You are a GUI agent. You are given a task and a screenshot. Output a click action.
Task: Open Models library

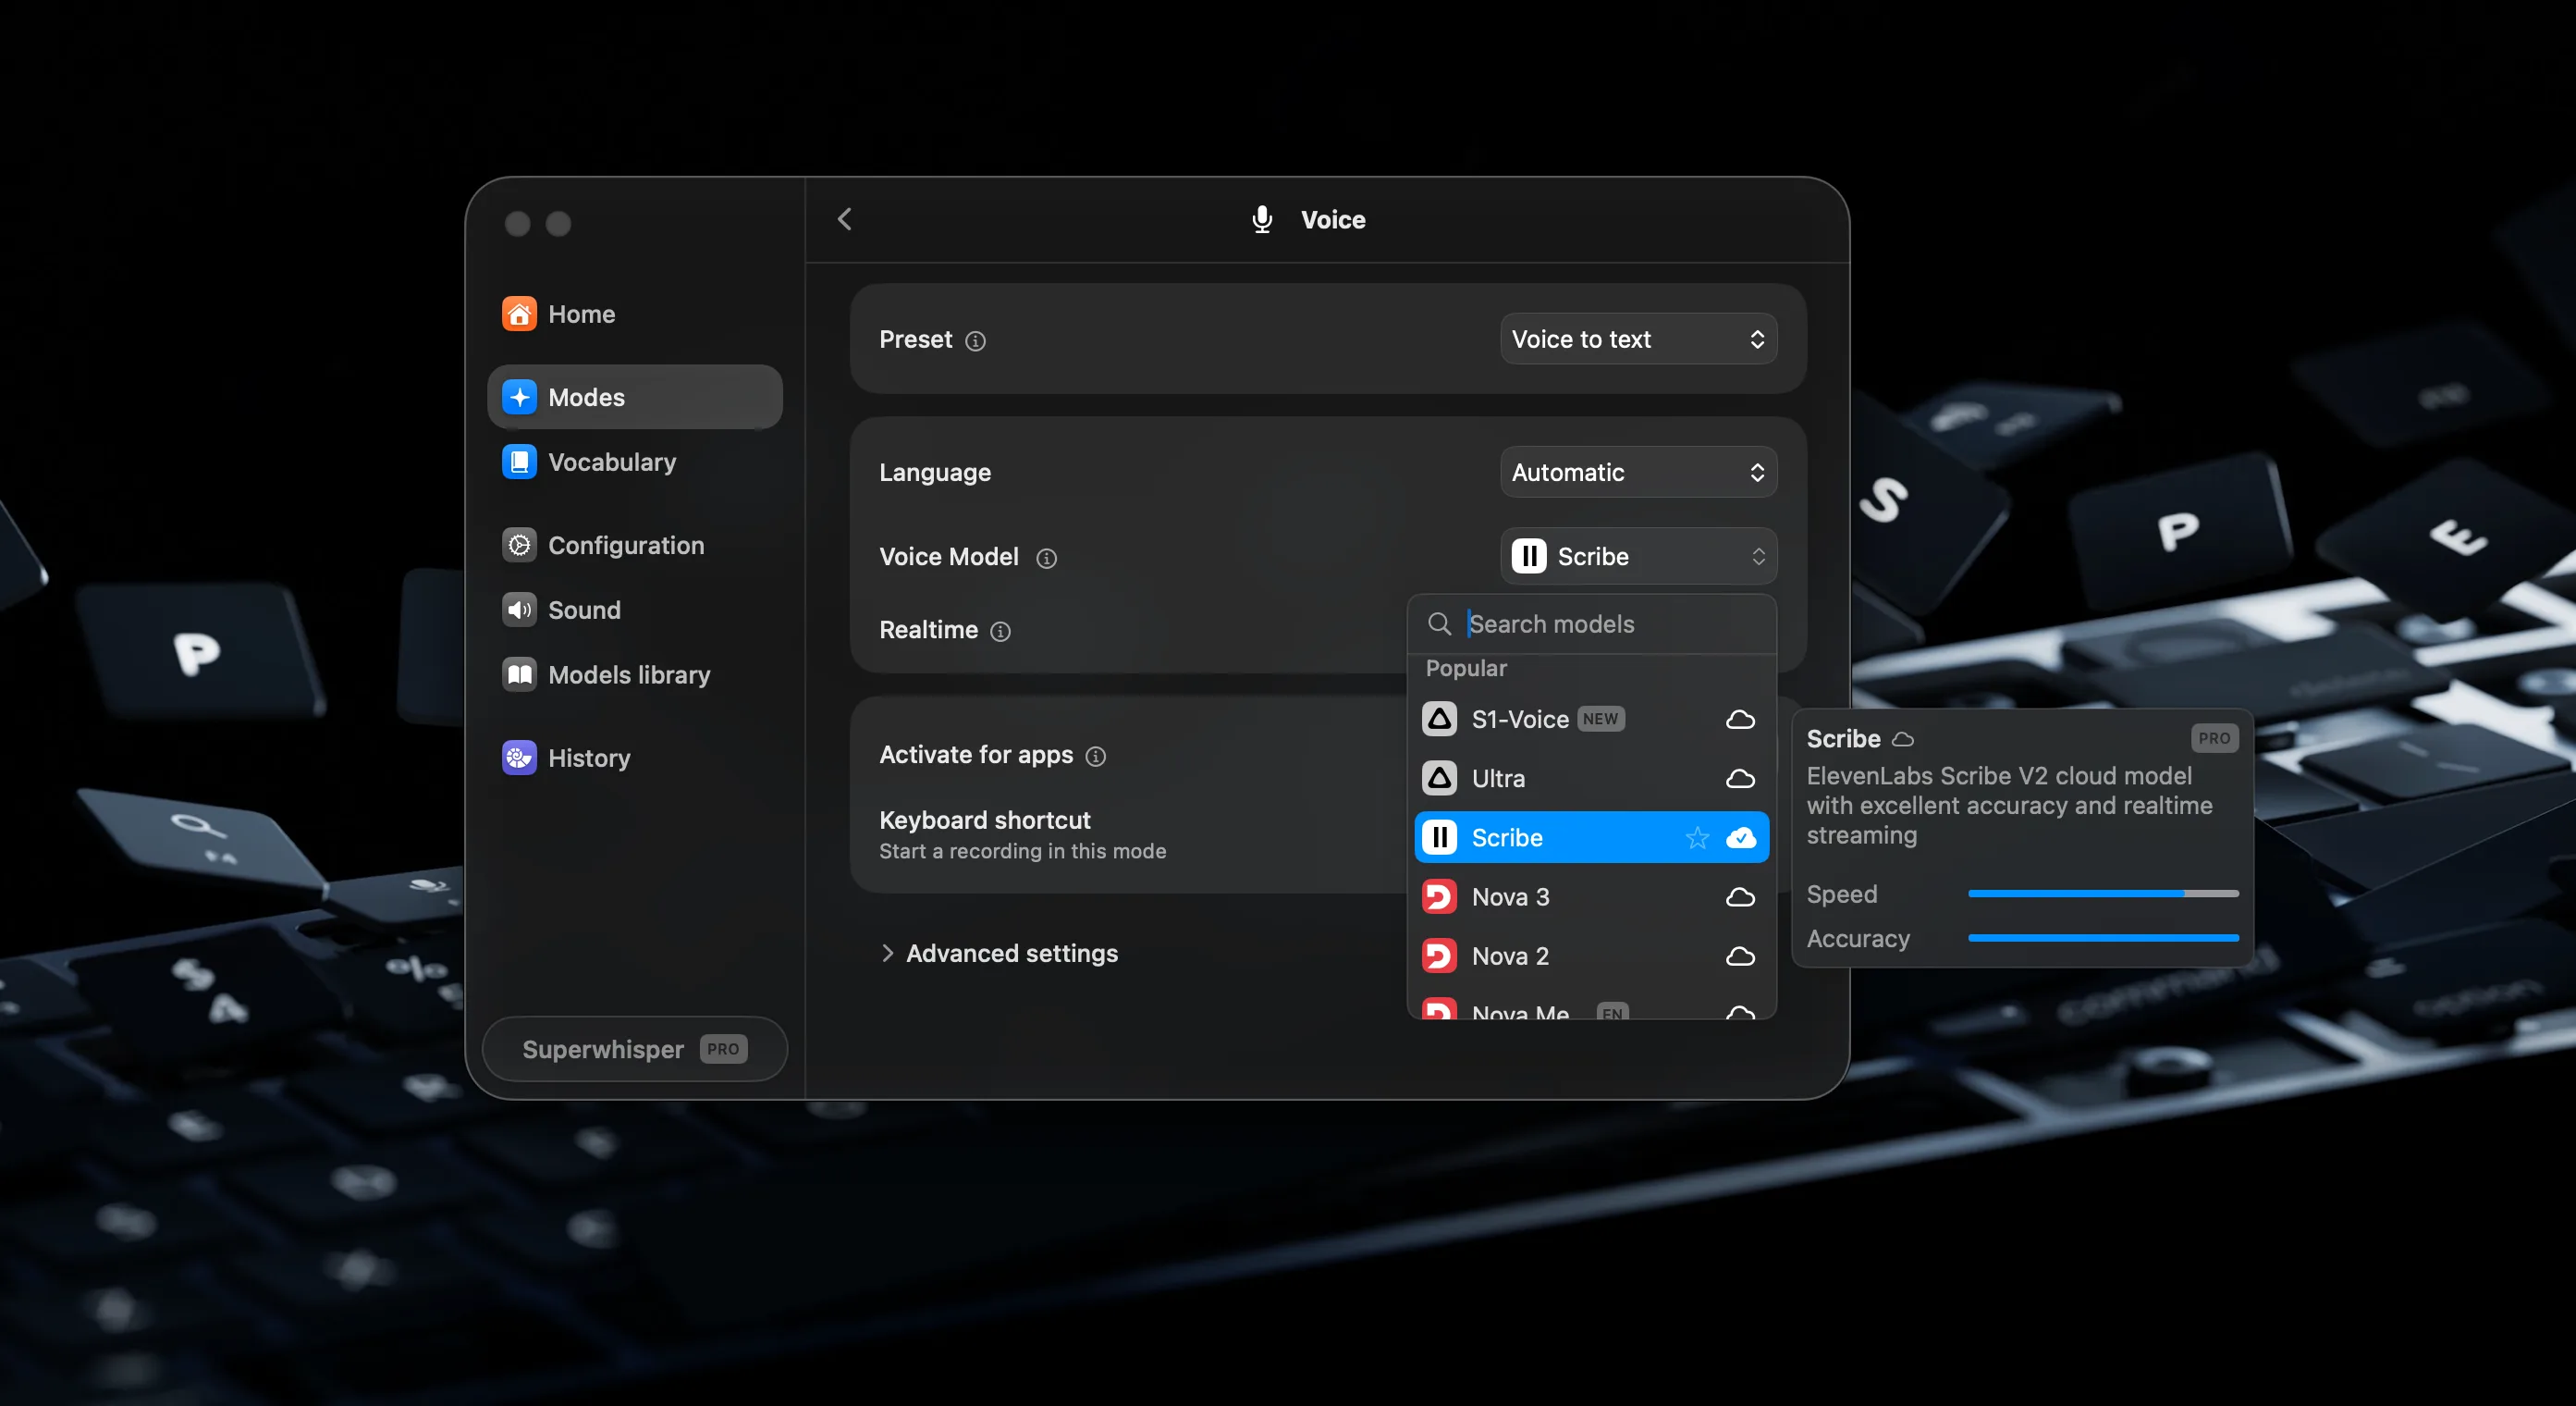point(634,675)
